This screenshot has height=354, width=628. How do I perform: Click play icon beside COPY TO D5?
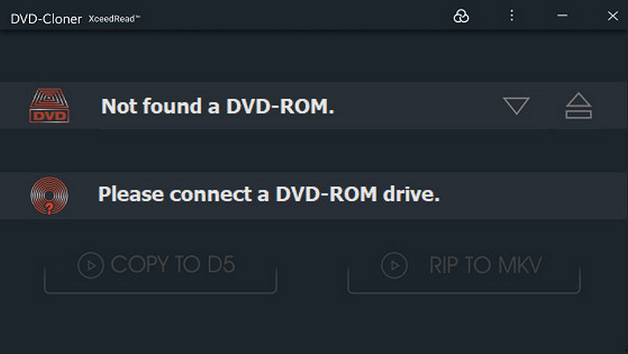(x=91, y=265)
